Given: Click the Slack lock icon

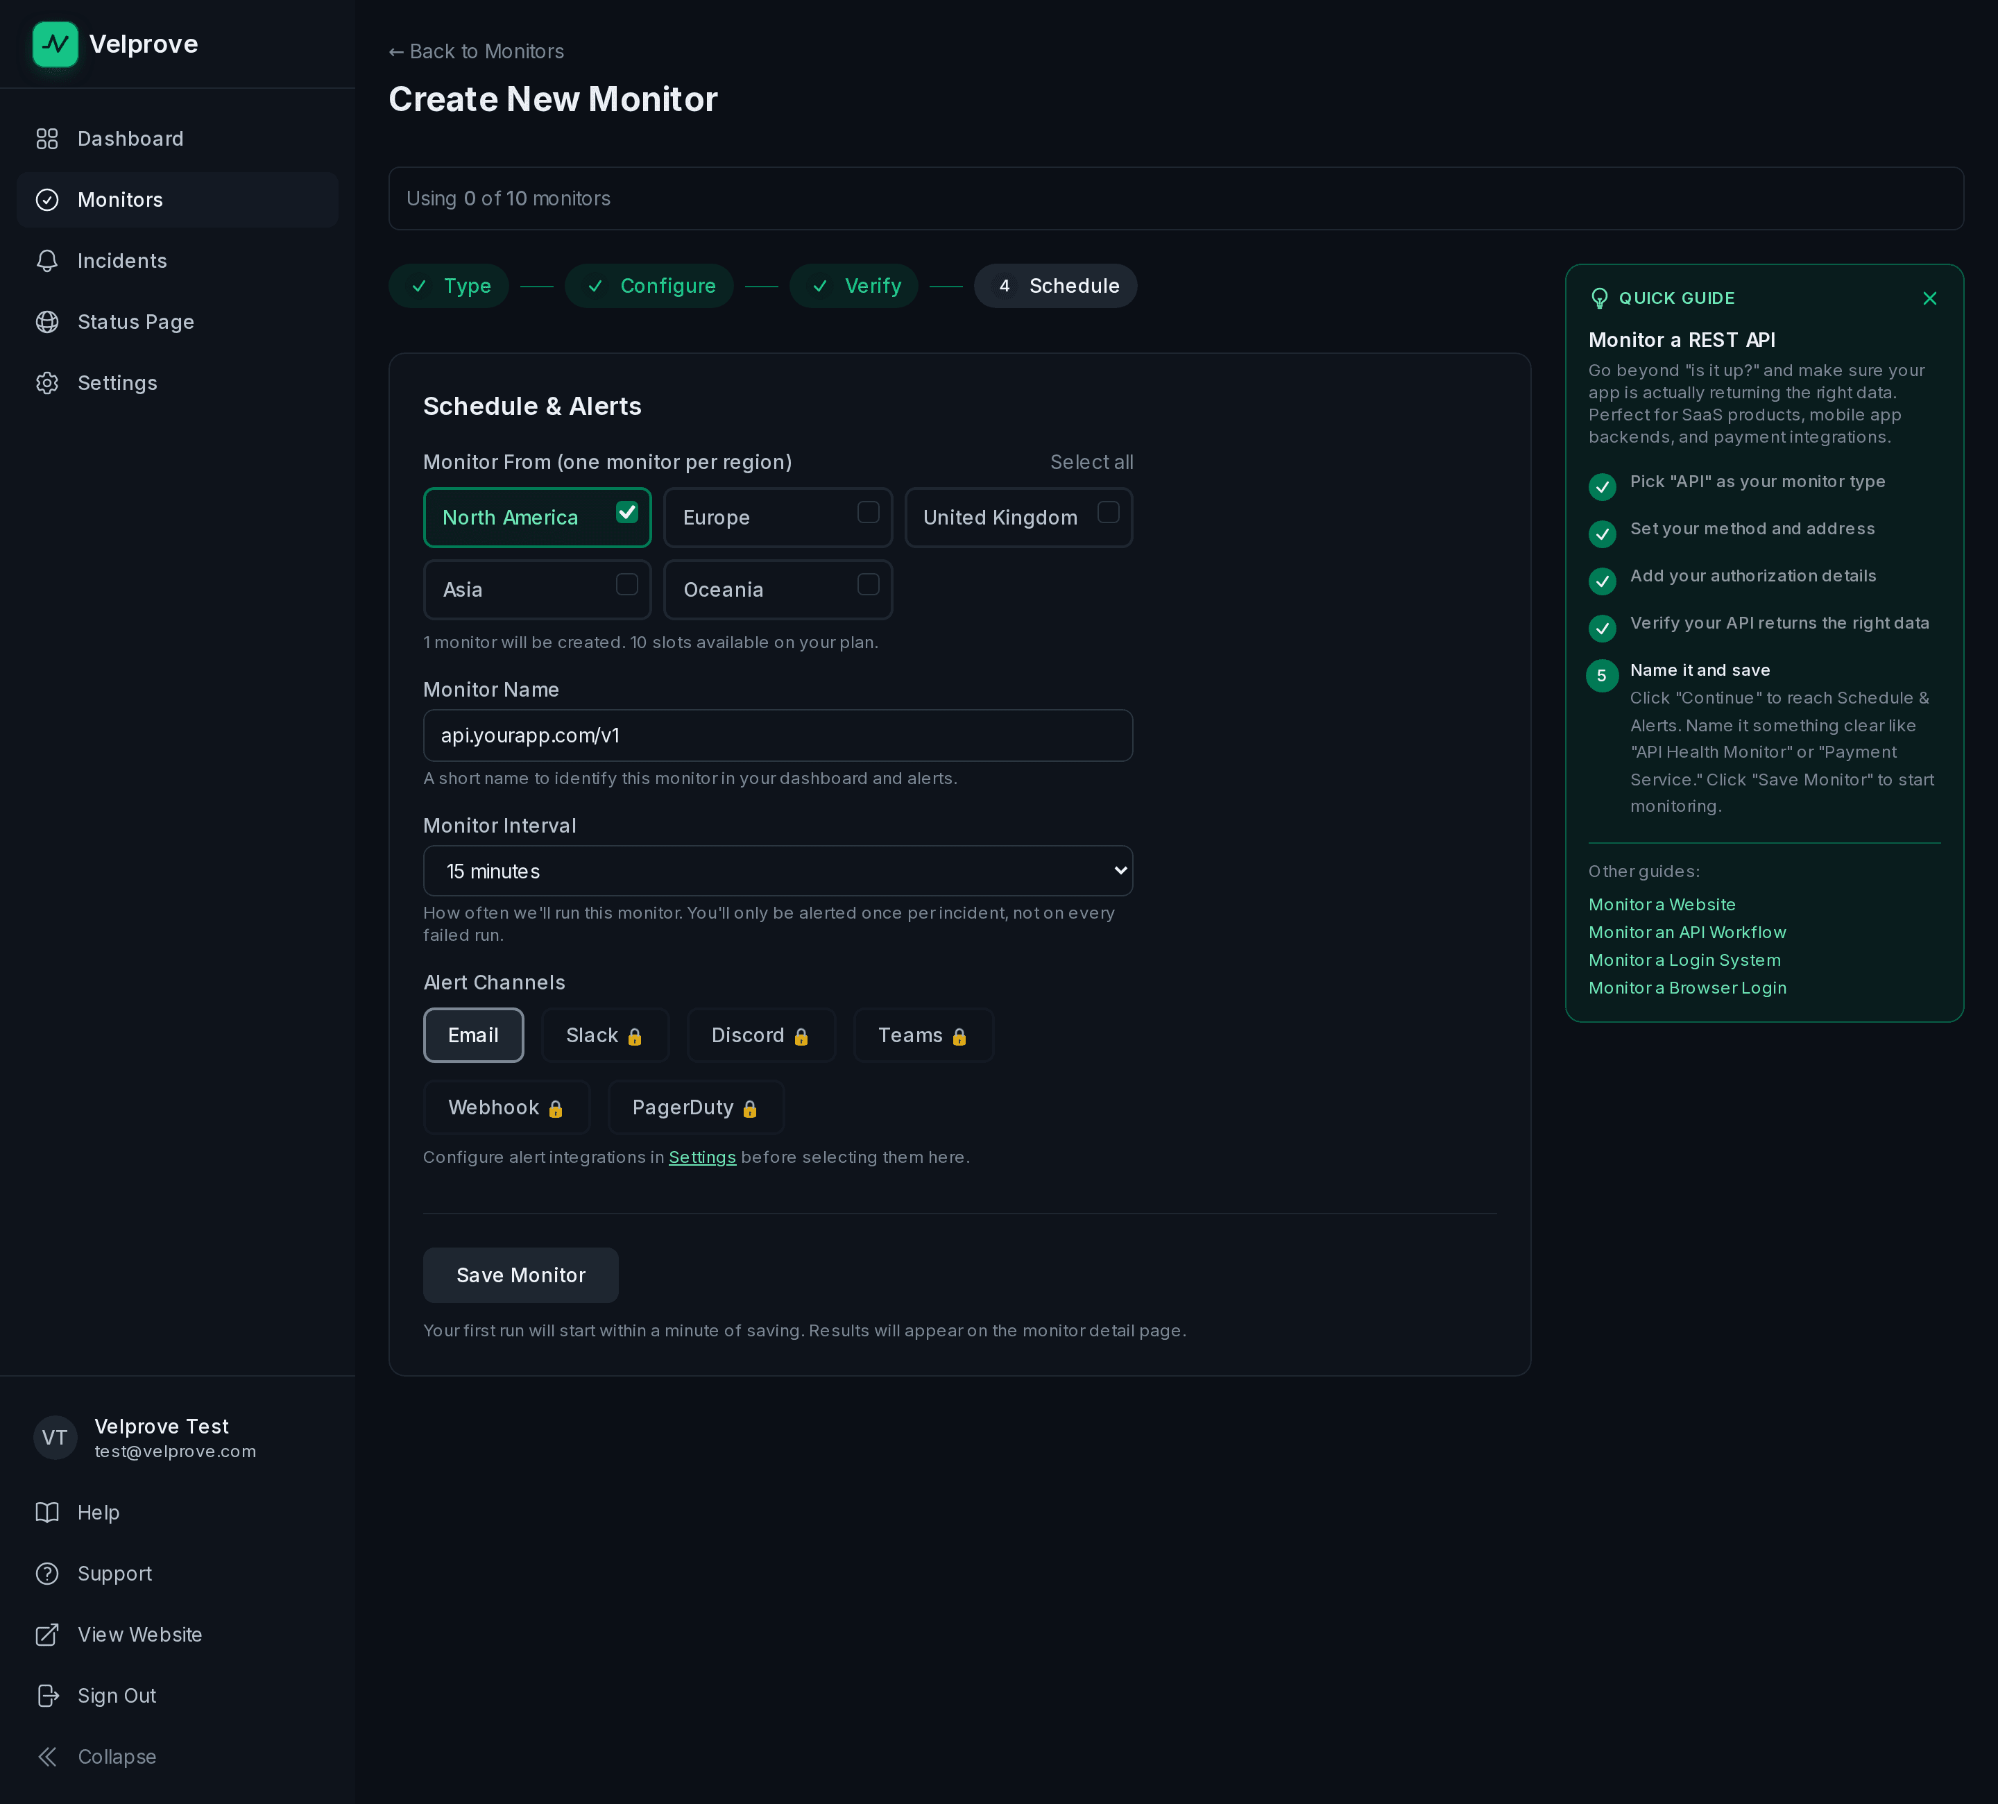Looking at the screenshot, I should (x=634, y=1037).
